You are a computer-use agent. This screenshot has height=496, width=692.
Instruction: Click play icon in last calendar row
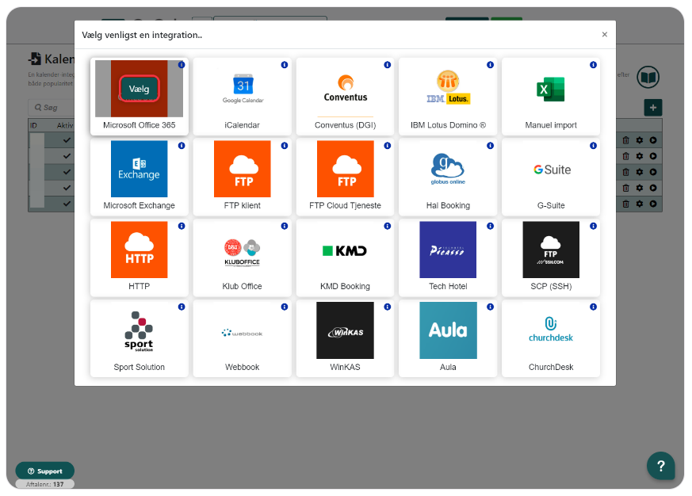click(653, 204)
